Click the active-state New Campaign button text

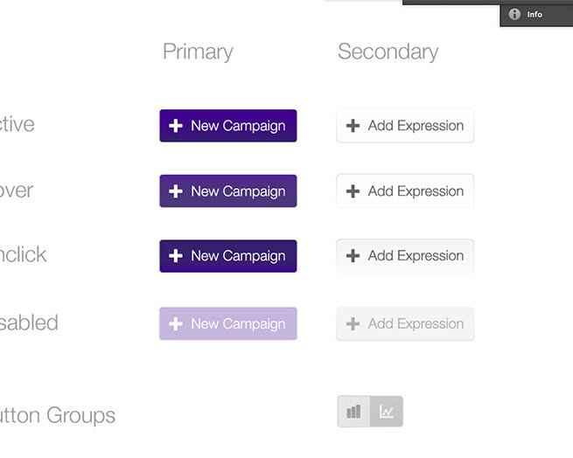click(x=238, y=126)
